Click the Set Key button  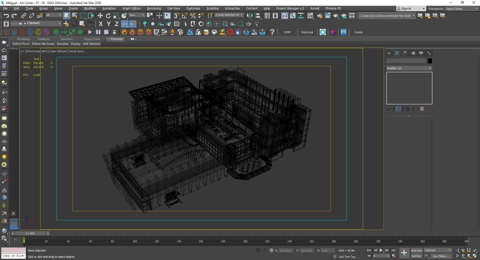coord(416,256)
